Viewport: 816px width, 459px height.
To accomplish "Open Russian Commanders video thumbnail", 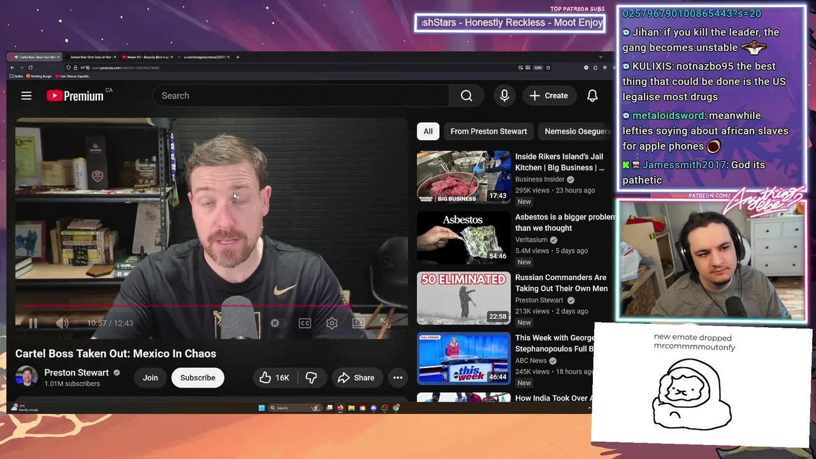I will pos(463,298).
